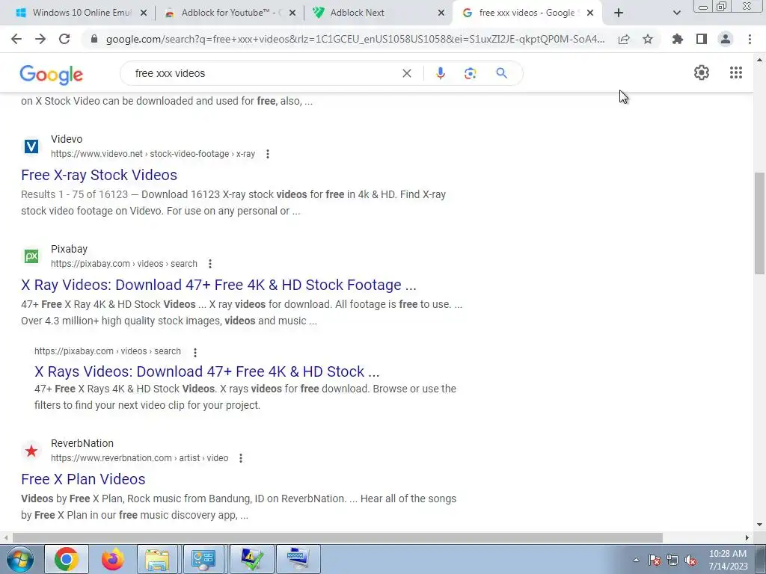Close the Adblock Next tab
This screenshot has width=766, height=574.
[441, 13]
